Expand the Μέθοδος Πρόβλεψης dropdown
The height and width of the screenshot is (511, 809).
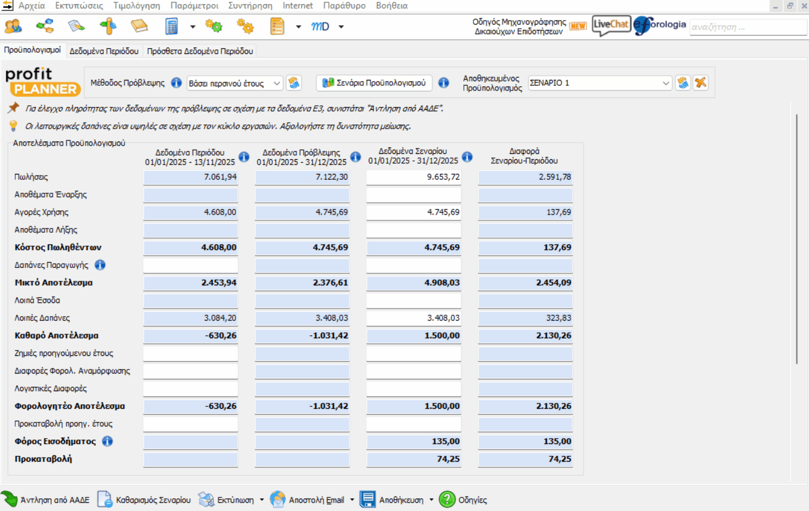click(277, 83)
